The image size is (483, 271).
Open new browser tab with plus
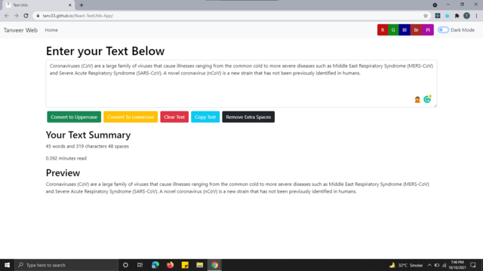point(82,5)
